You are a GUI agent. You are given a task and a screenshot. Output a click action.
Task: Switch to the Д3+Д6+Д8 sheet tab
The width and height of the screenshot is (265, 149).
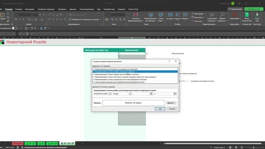pos(67,143)
